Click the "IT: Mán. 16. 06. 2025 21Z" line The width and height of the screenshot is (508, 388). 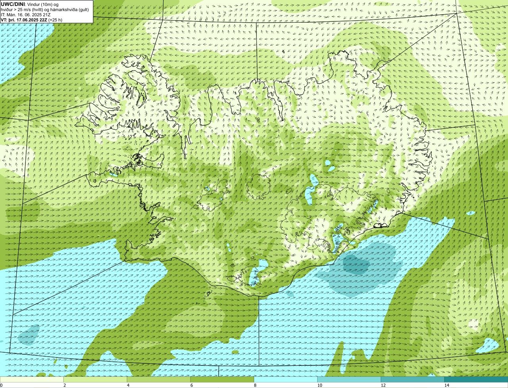25,14
